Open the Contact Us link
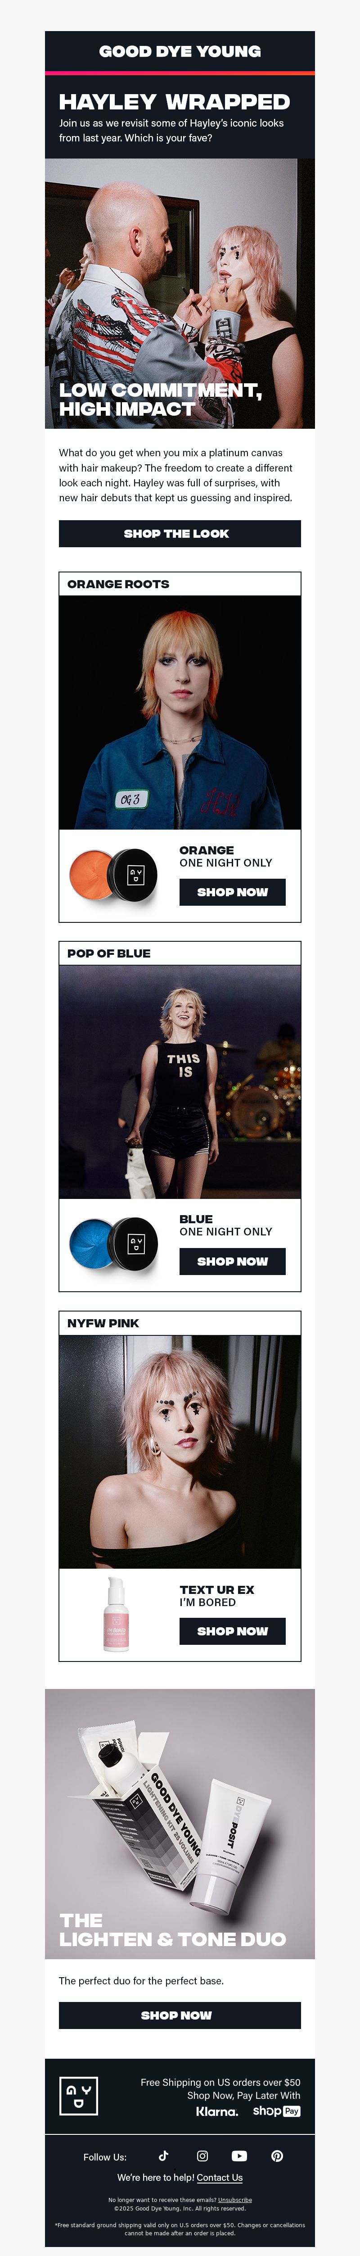Viewport: 360px width, 2256px height. coord(220,2177)
